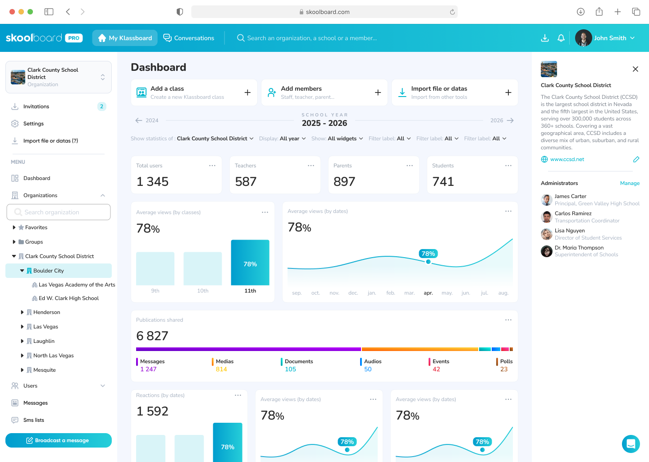The image size is (649, 462).
Task: Click the Broadcast a message button
Action: tap(59, 440)
